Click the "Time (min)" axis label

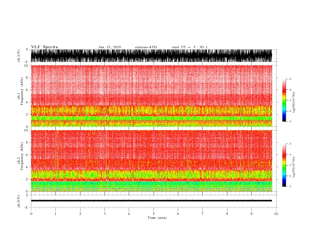(x=157, y=218)
